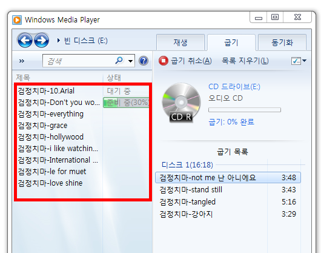Expand the burn options dropdown arrow
This screenshot has height=253, width=321.
304,61
